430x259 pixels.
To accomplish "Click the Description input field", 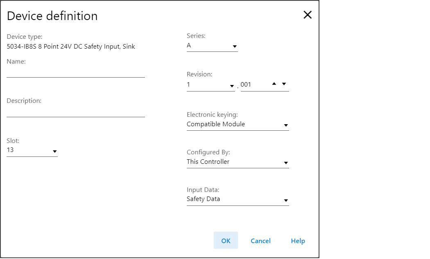I will [x=76, y=112].
